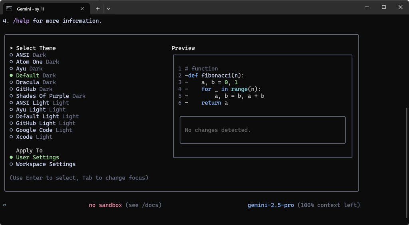Select the GitHub Dark theme
The width and height of the screenshot is (409, 225).
pos(34,89)
